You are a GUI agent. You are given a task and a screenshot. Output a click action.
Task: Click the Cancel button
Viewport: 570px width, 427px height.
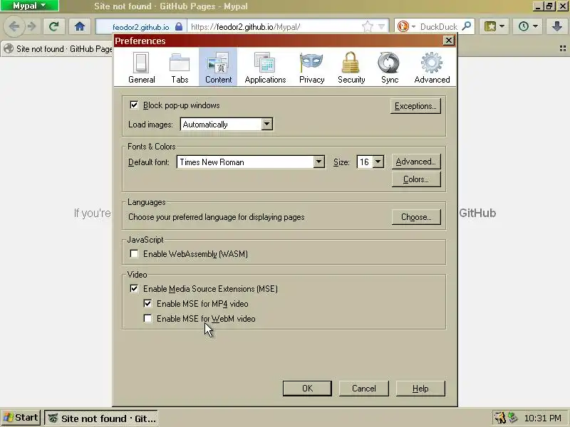pos(363,389)
